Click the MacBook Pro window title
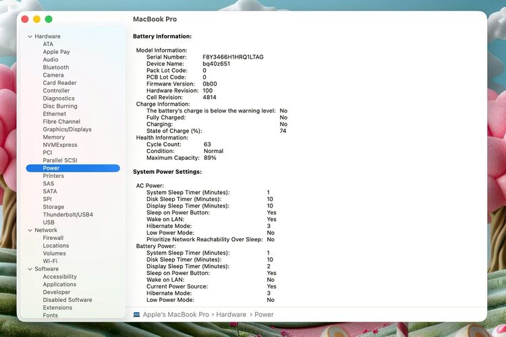Screen dimensions: 506x337 (x=155, y=19)
